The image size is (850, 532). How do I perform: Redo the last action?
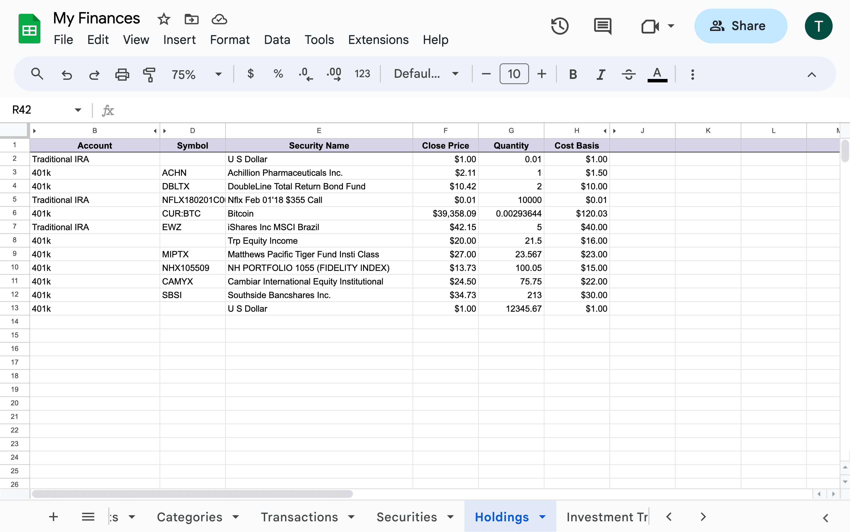tap(94, 74)
